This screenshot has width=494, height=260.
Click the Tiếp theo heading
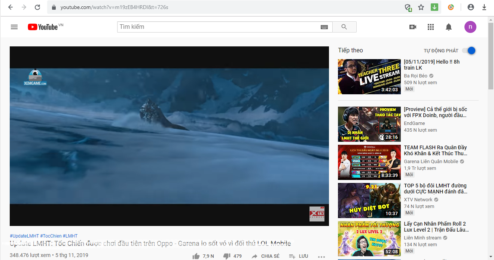point(350,51)
